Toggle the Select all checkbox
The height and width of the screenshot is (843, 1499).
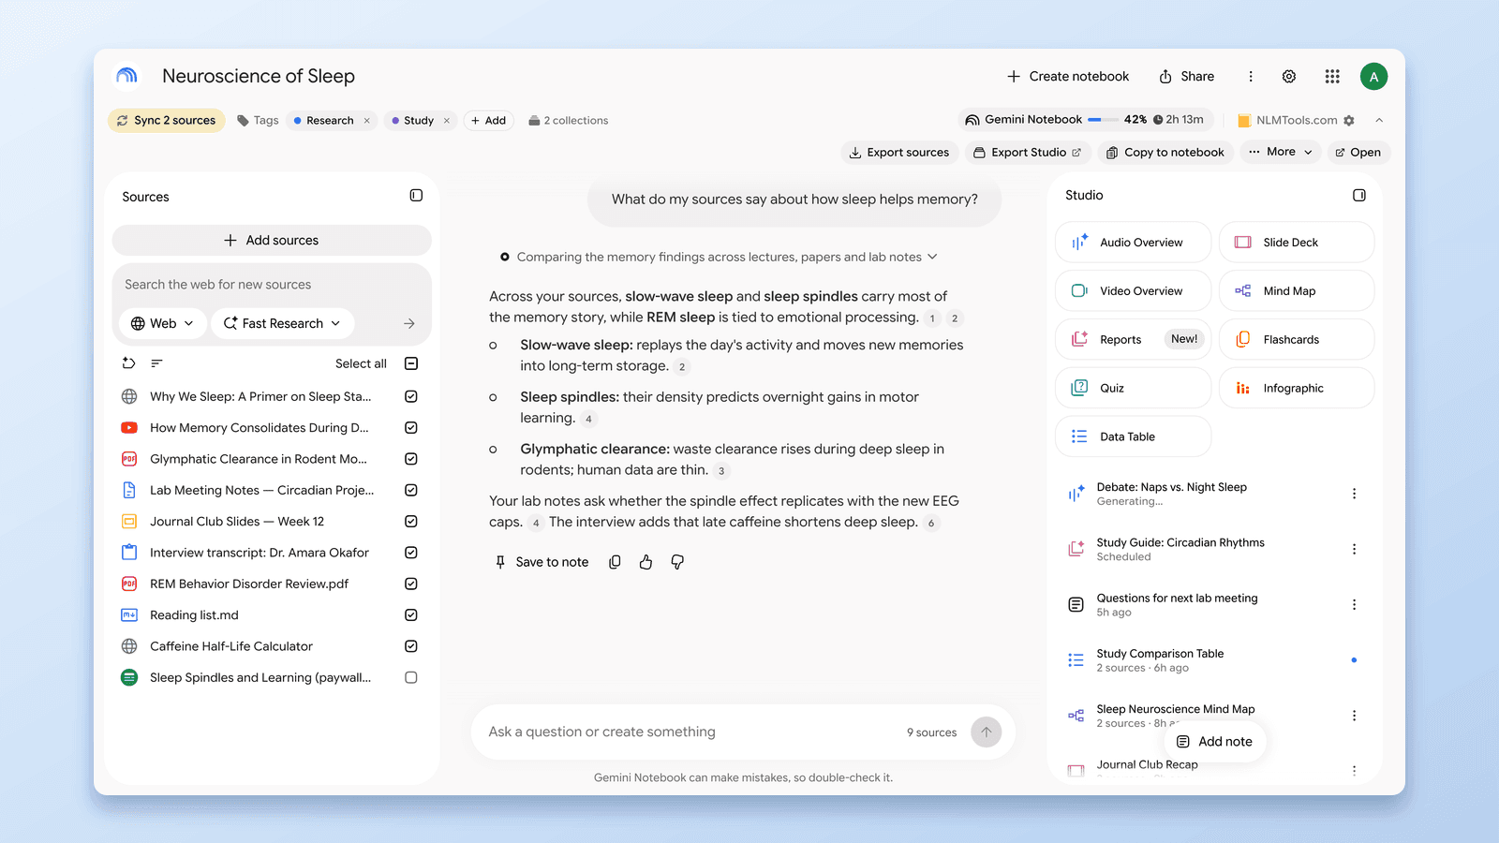(411, 363)
